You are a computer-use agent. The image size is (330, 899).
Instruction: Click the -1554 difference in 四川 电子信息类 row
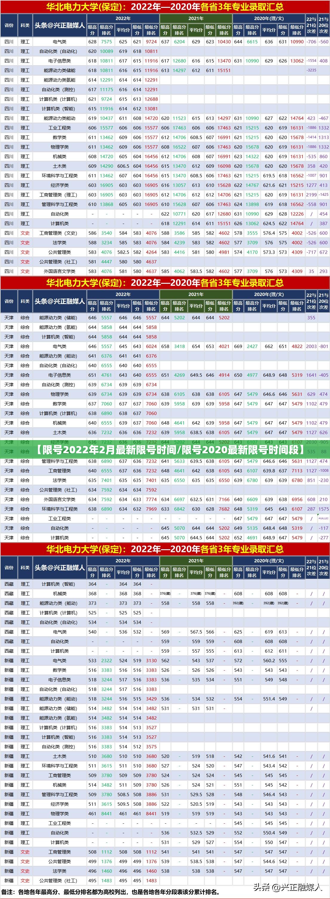tap(311, 61)
